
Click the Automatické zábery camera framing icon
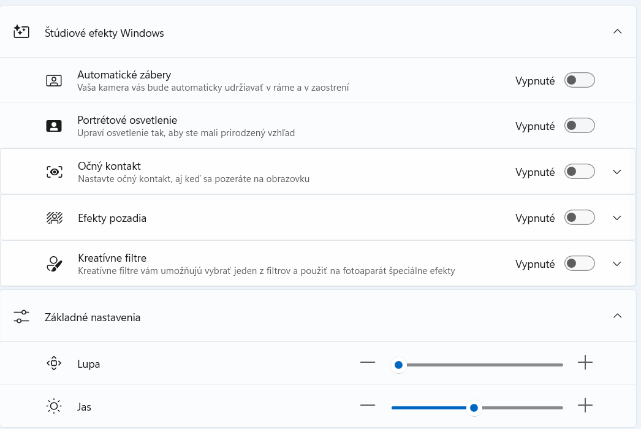point(54,80)
